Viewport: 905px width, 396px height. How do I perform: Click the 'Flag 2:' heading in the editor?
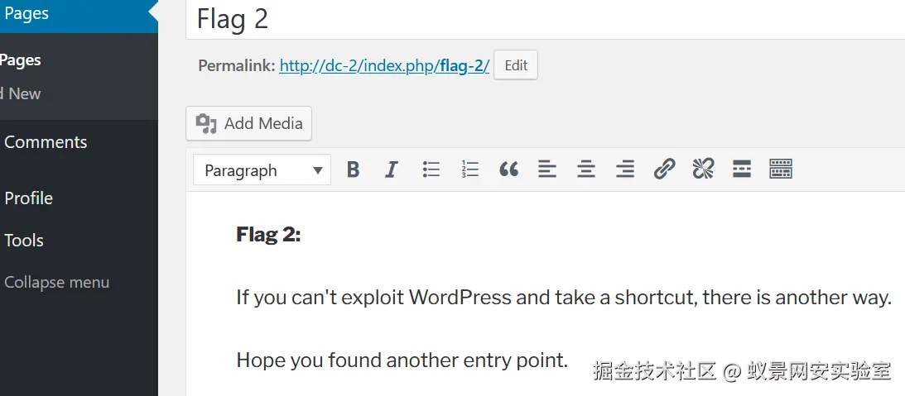[x=268, y=235]
